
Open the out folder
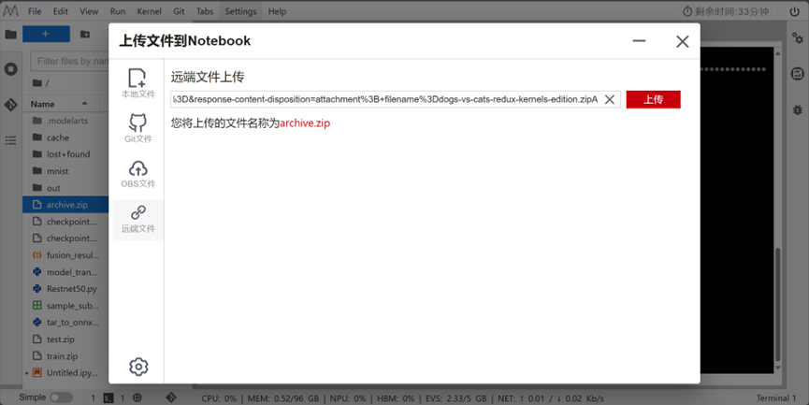(x=65, y=188)
